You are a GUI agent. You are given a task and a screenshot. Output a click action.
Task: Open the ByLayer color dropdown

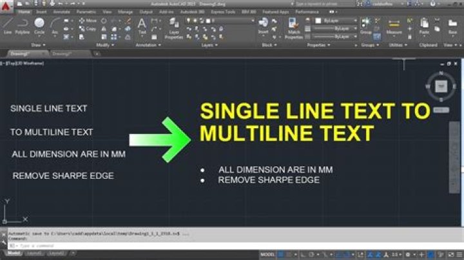tap(336, 21)
